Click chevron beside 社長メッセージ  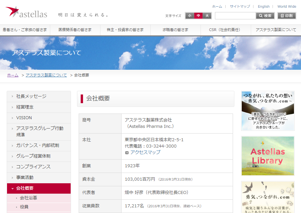(12, 96)
